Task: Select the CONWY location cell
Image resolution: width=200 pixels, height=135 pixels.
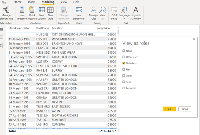Action: (x=57, y=61)
